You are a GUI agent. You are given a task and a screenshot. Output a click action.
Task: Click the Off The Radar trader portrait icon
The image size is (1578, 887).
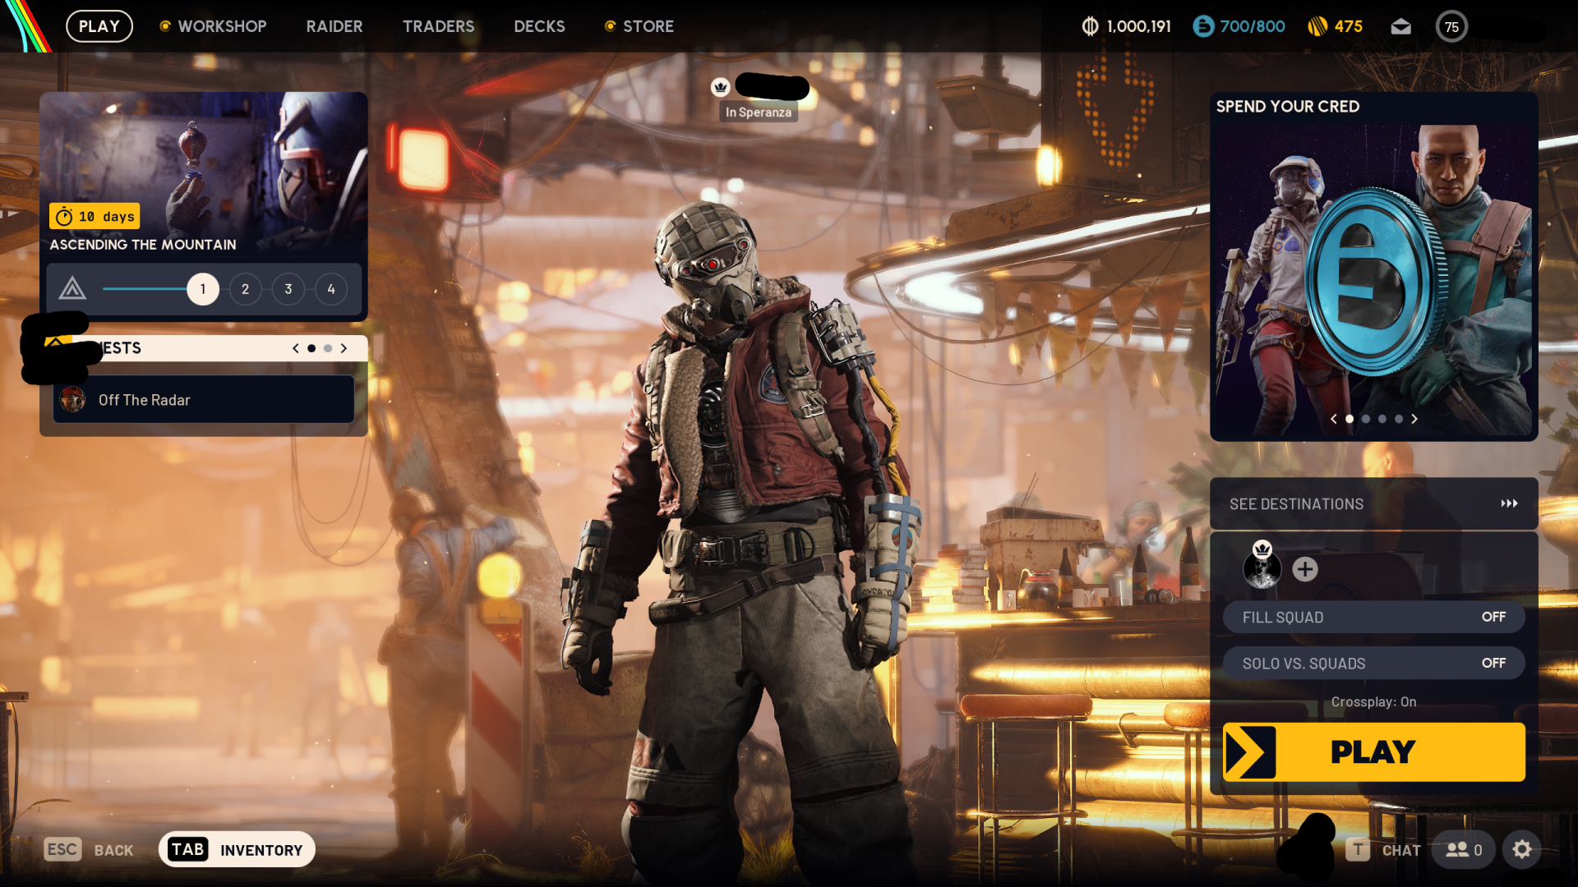click(73, 400)
